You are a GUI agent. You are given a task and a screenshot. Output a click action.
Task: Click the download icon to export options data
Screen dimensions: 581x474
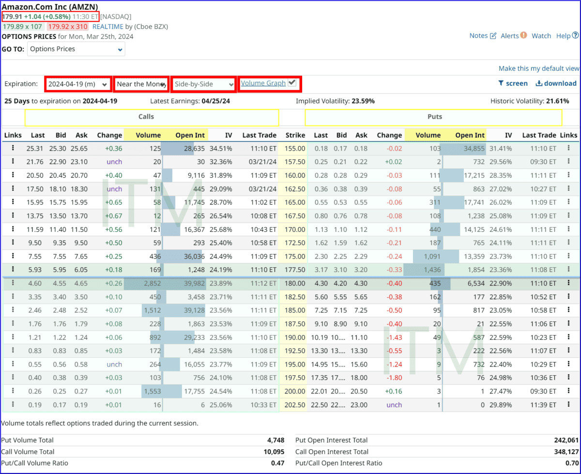pos(539,83)
